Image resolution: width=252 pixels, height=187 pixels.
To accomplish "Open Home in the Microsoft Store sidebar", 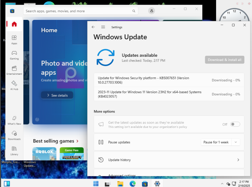I will (14, 24).
